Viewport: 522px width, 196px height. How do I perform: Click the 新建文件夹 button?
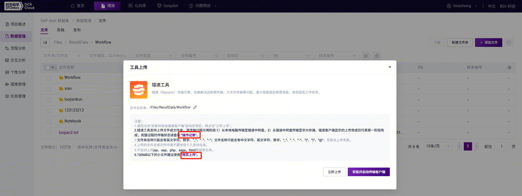[x=460, y=43]
